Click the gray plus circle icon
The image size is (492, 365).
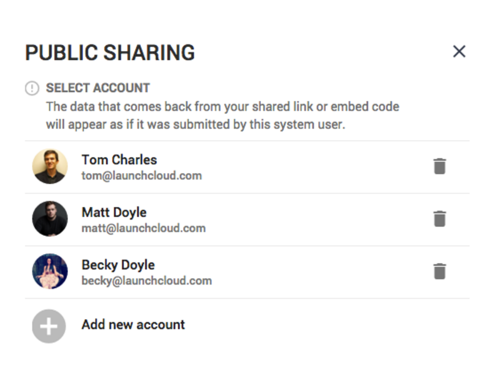click(49, 326)
